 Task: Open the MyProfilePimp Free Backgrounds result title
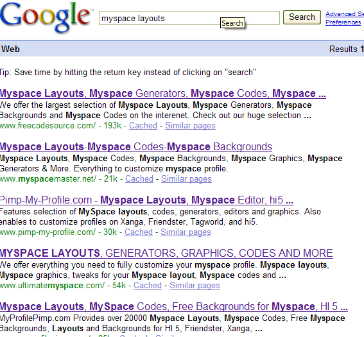click(x=174, y=306)
